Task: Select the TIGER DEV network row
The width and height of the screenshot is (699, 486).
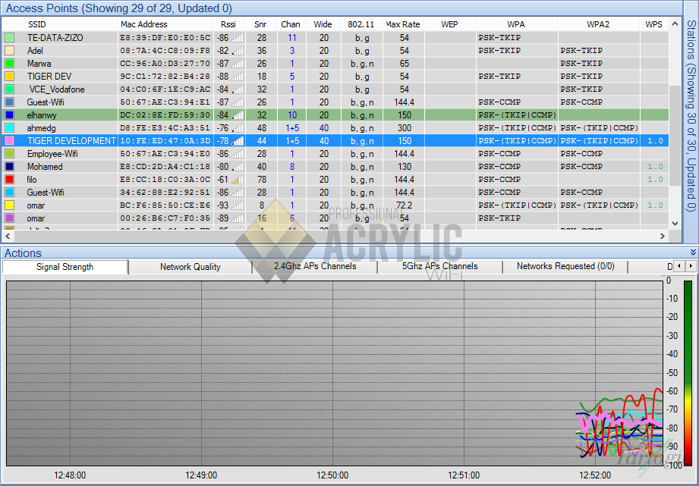Action: (335, 77)
